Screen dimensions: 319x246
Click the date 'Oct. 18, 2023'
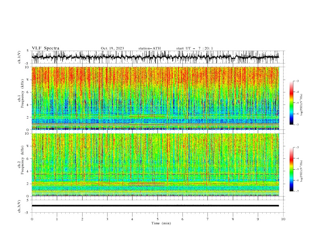(x=112, y=48)
